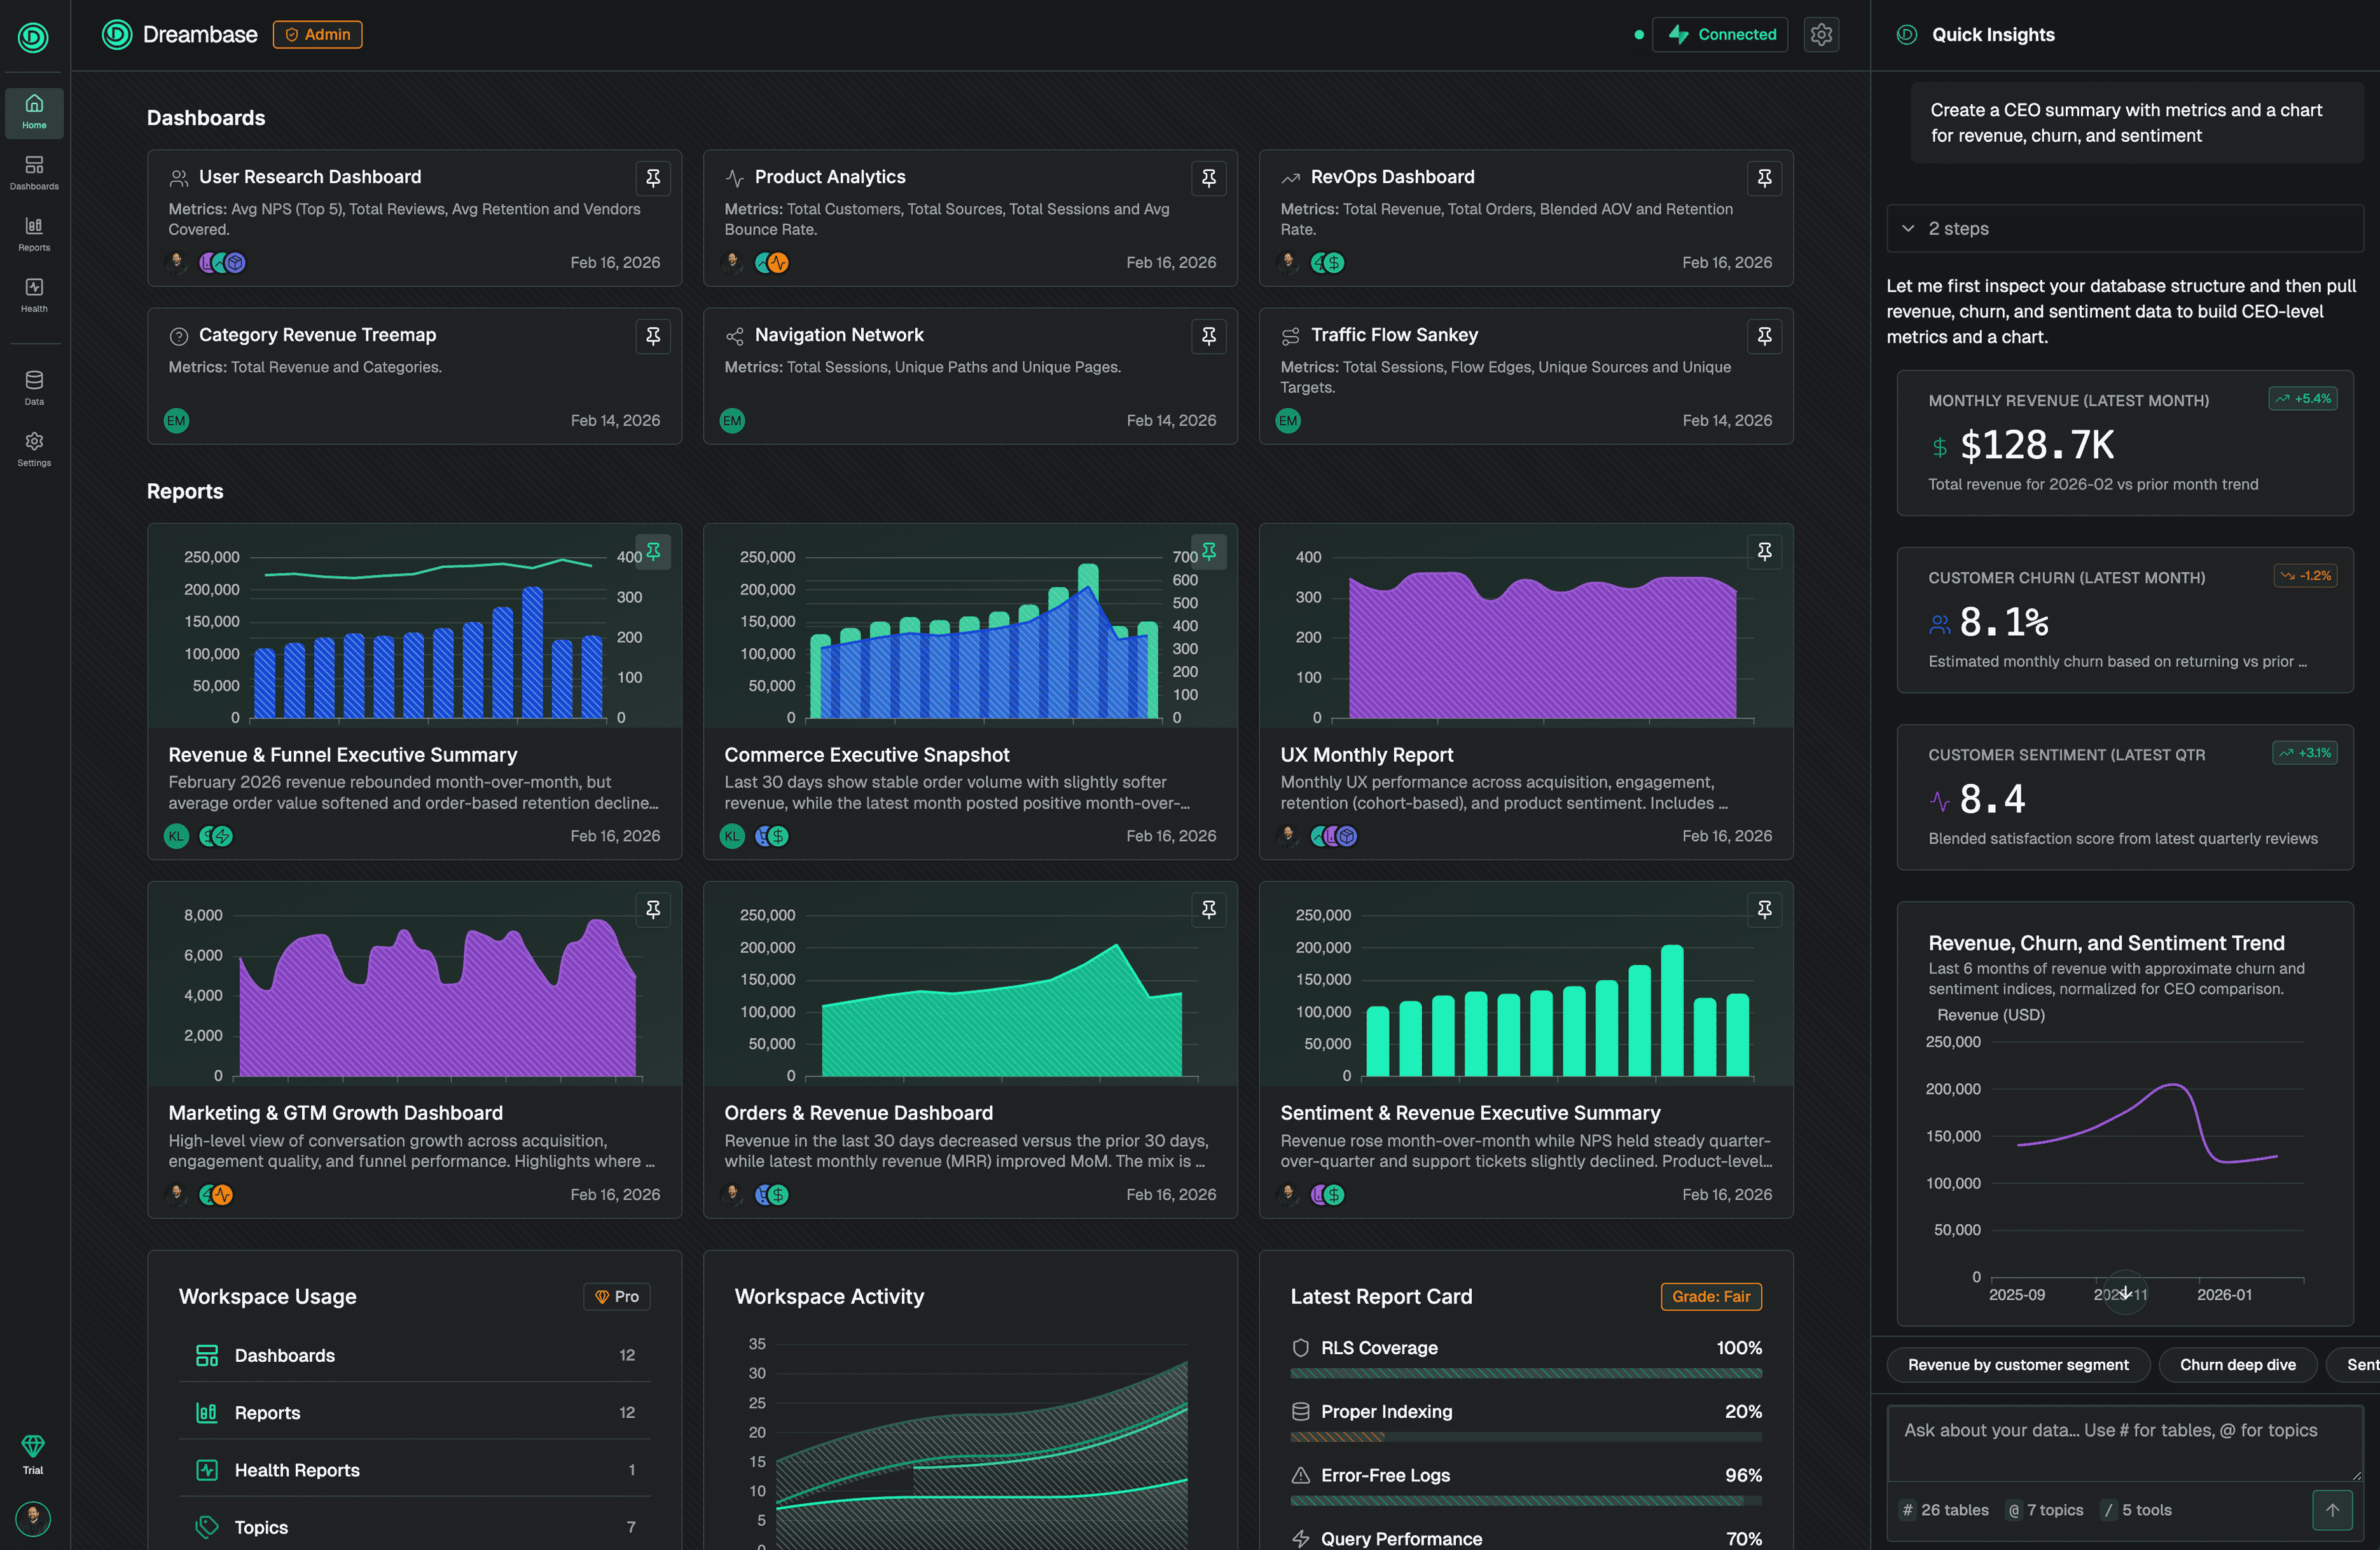Pin the User Research Dashboard card
Image resolution: width=2380 pixels, height=1550 pixels.
pos(653,178)
